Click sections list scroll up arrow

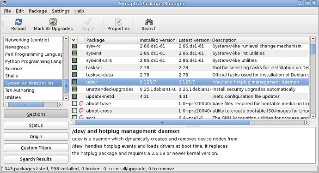[66, 39]
